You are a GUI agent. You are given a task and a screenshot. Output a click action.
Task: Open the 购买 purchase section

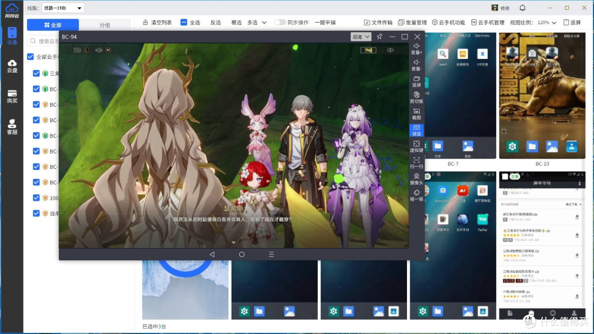pyautogui.click(x=12, y=96)
